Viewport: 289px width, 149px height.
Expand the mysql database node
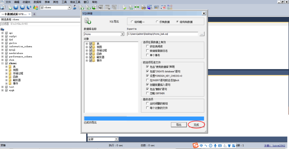(x=2, y=50)
